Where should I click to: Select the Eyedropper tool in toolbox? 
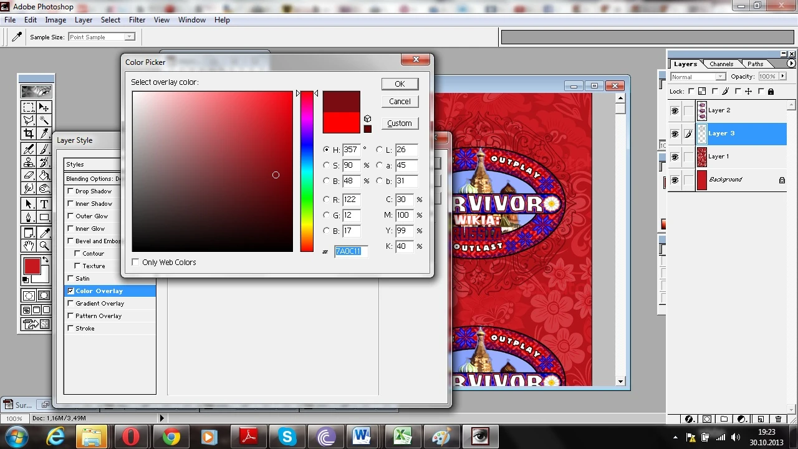tap(44, 233)
